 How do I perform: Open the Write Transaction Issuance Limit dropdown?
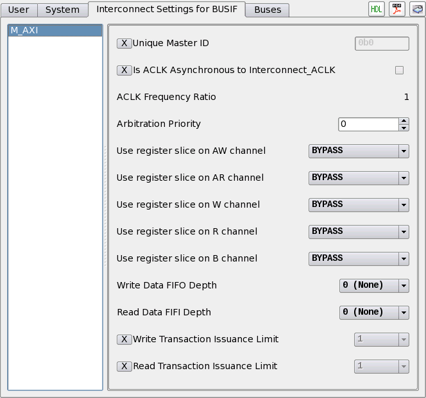tap(382, 339)
